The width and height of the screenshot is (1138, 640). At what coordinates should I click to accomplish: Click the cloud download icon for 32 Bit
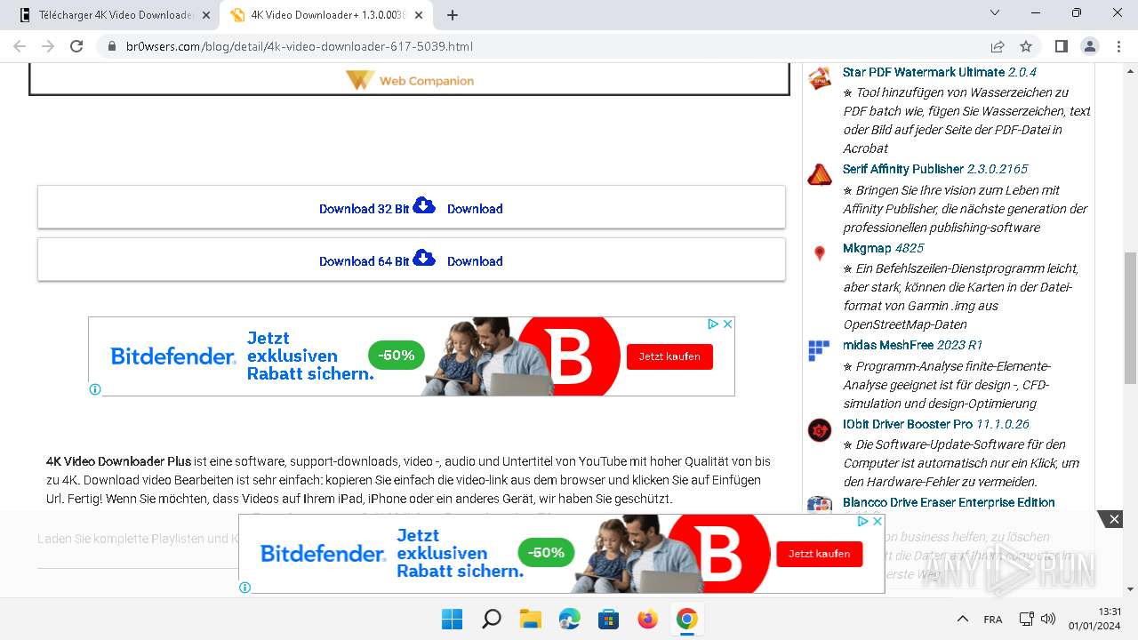424,205
